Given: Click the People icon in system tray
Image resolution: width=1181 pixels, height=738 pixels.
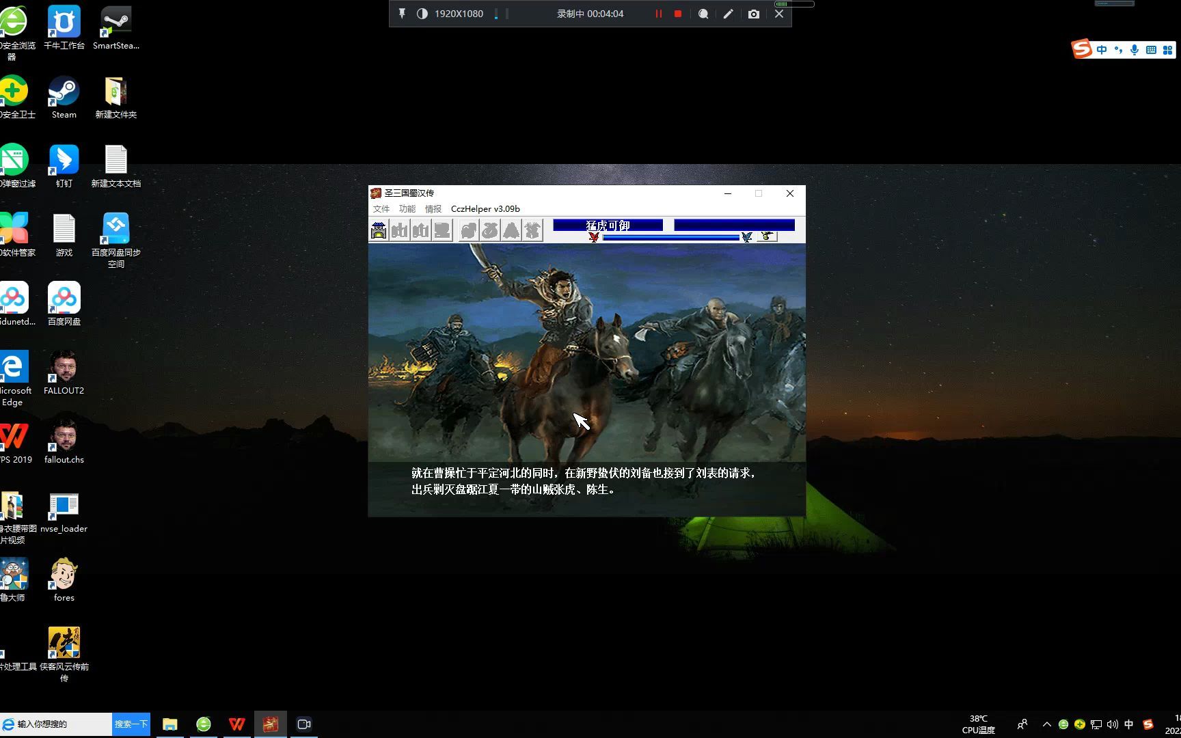Looking at the screenshot, I should click(1022, 724).
